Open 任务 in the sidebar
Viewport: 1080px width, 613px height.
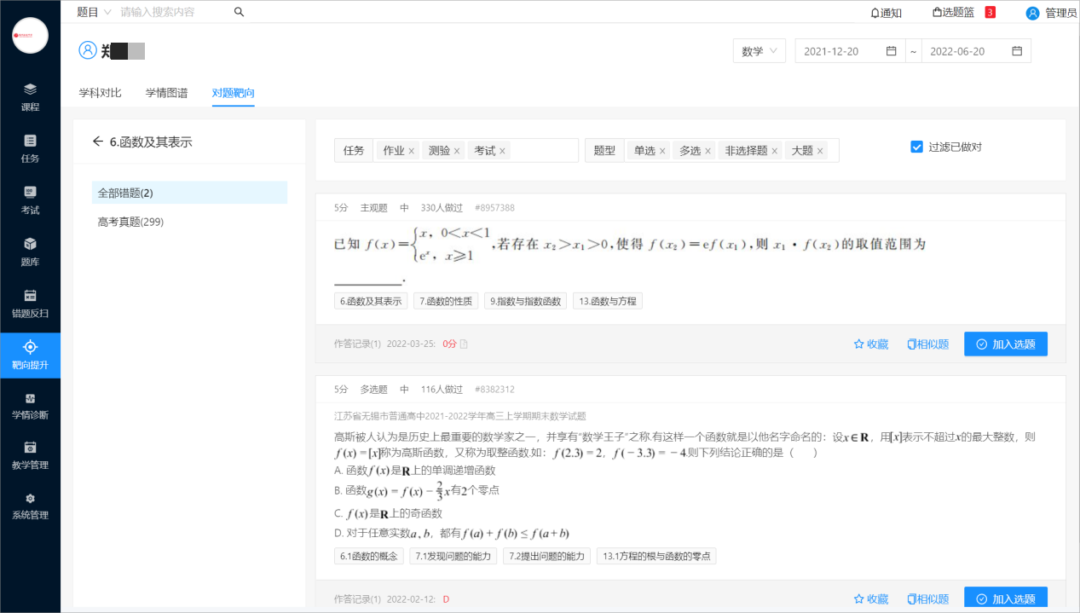pyautogui.click(x=30, y=148)
